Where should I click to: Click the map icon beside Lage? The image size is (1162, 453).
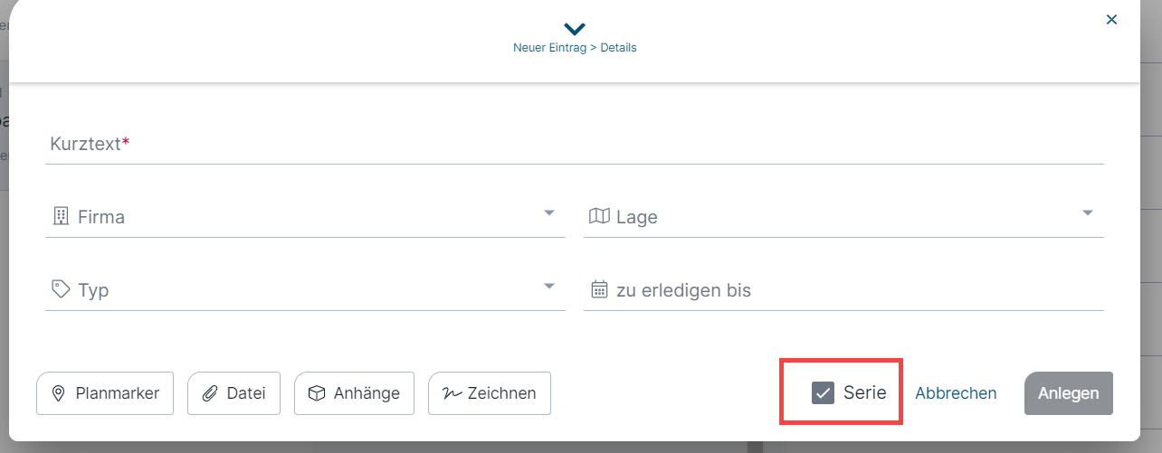click(599, 216)
